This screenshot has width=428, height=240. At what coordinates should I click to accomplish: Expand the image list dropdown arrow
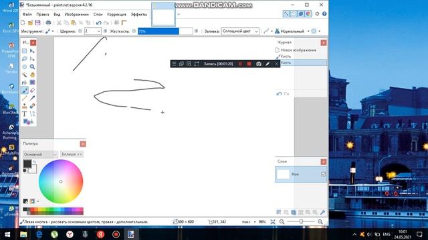pyautogui.click(x=179, y=15)
